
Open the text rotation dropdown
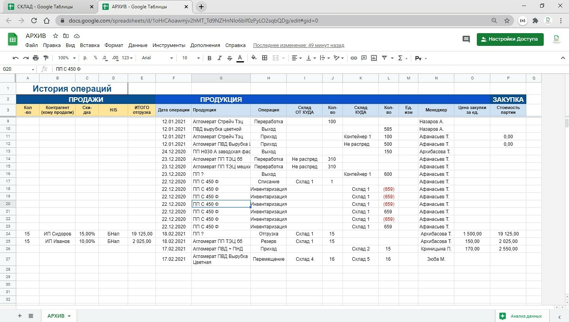coord(339,58)
